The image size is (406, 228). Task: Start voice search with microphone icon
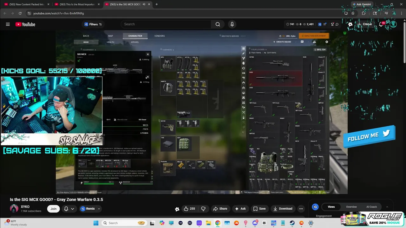[x=232, y=24]
